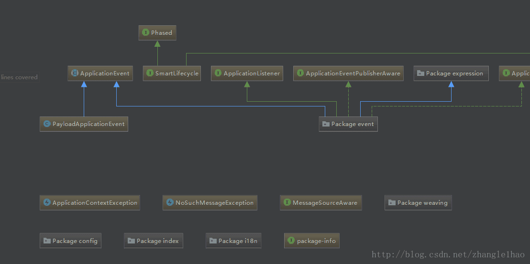Click the interface icon on ApplicationListener node

[x=218, y=73]
